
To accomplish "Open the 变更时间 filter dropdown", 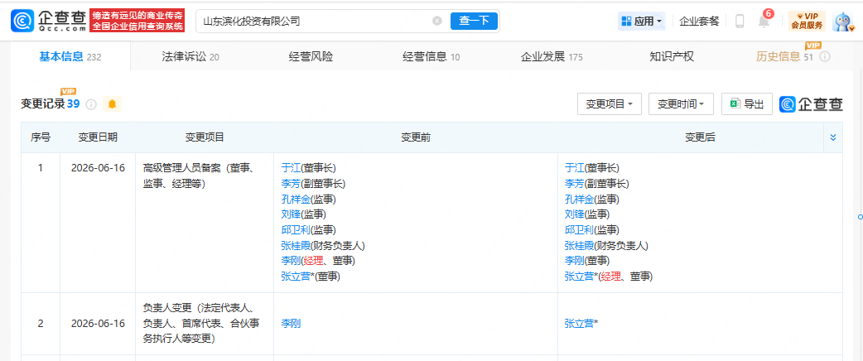I will pyautogui.click(x=681, y=104).
